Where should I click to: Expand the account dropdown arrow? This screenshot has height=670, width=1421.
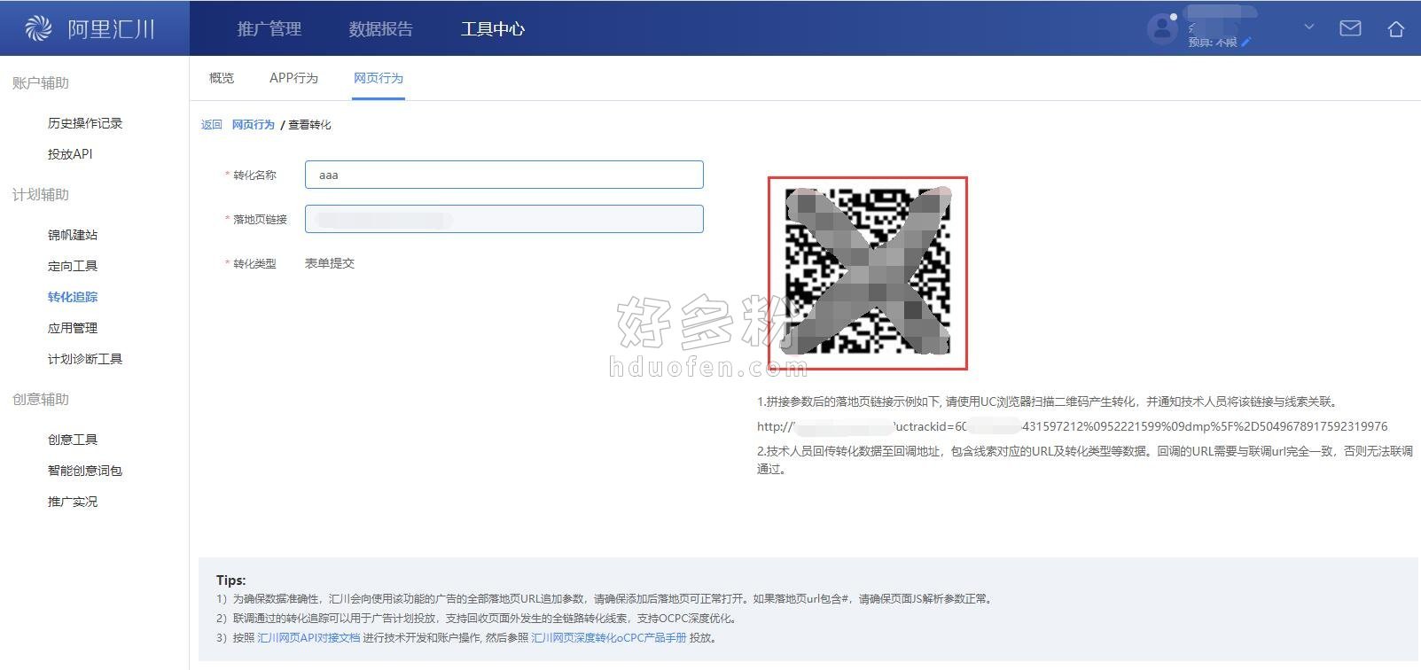click(x=1308, y=27)
